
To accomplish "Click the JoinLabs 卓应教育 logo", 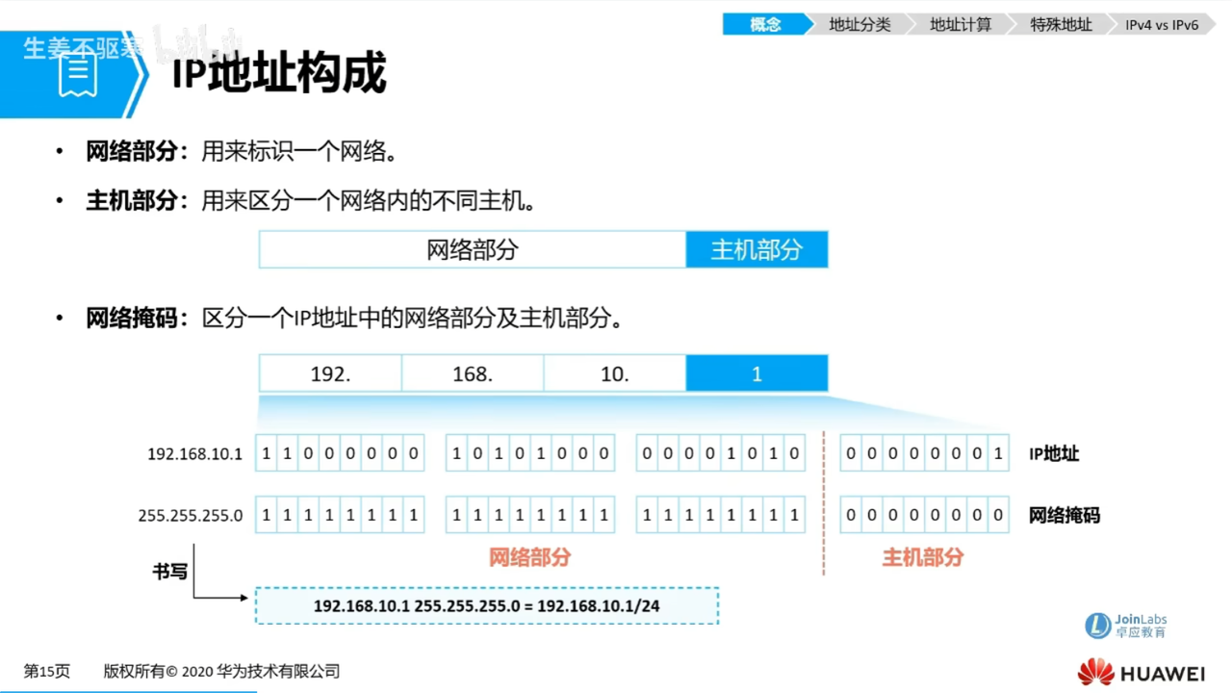I will [1127, 626].
